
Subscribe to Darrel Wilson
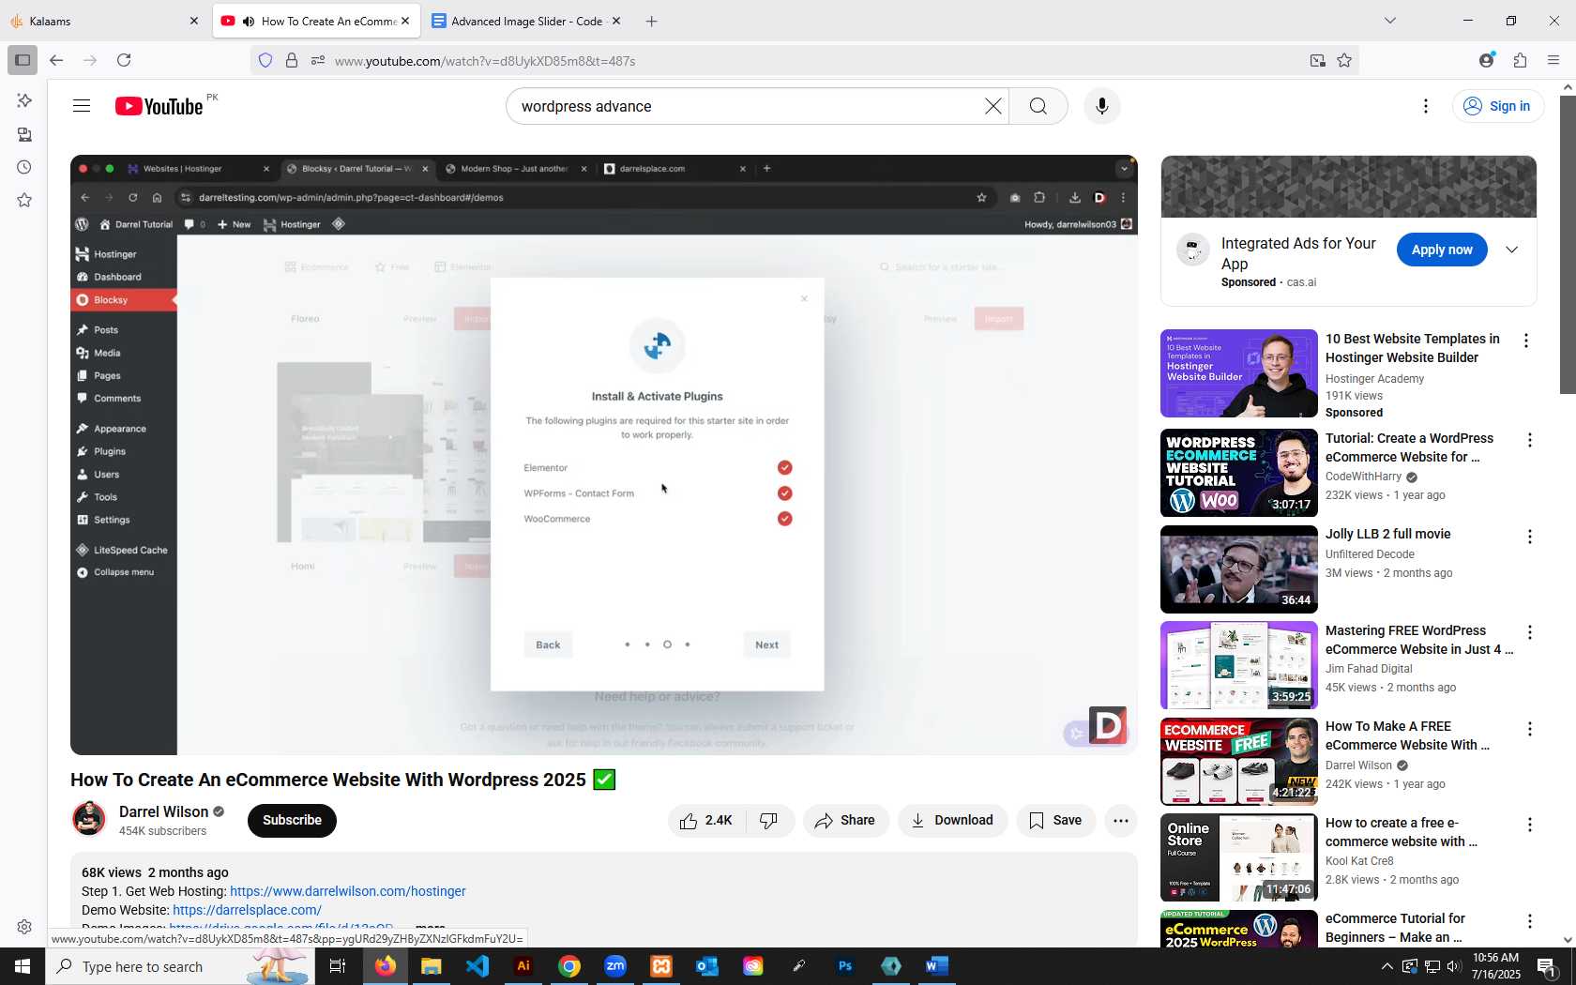292,821
